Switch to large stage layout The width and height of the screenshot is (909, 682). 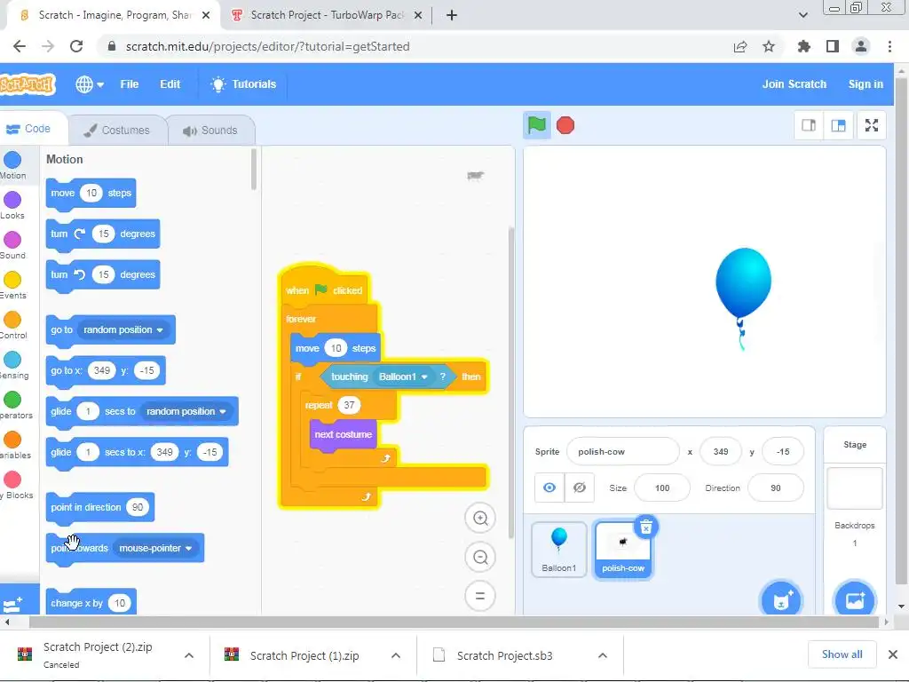coord(838,125)
